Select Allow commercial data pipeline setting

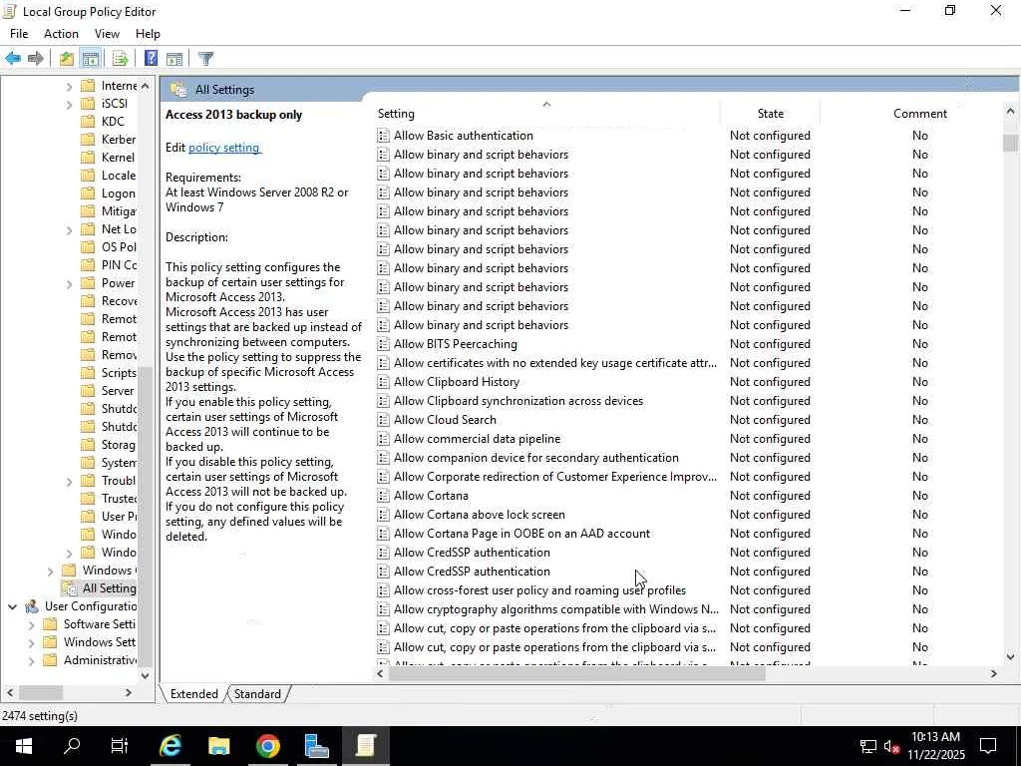(477, 439)
